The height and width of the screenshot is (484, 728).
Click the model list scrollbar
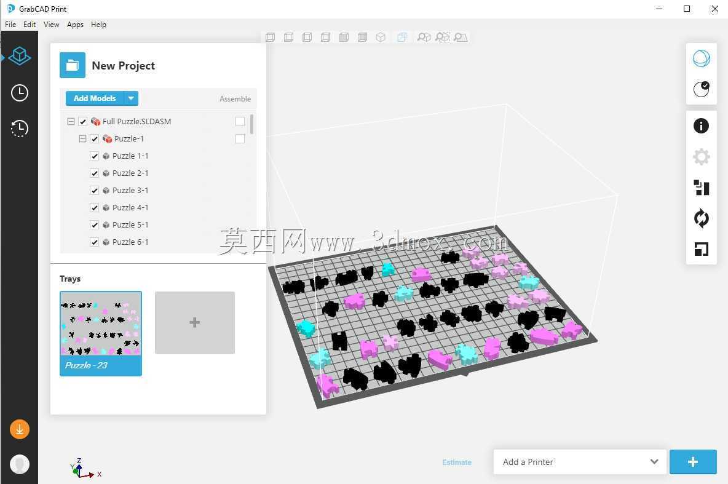tap(251, 124)
